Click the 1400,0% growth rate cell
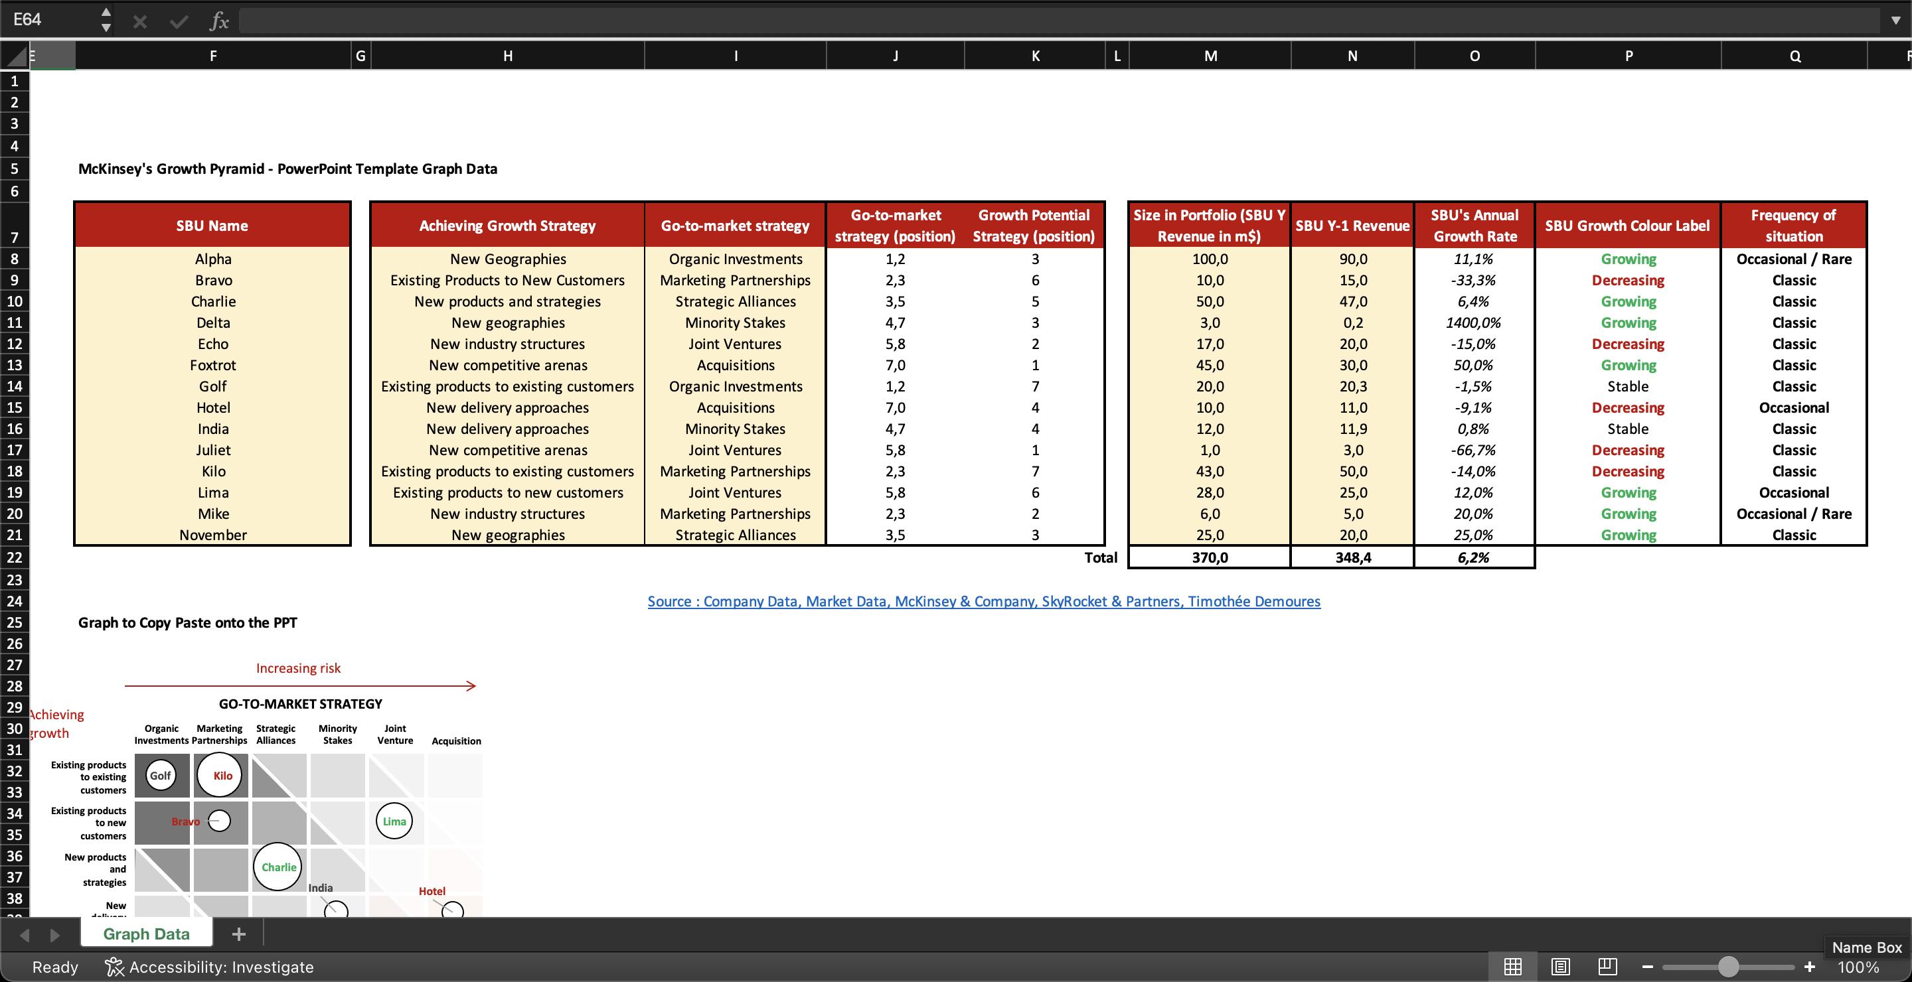Image resolution: width=1912 pixels, height=982 pixels. point(1473,322)
